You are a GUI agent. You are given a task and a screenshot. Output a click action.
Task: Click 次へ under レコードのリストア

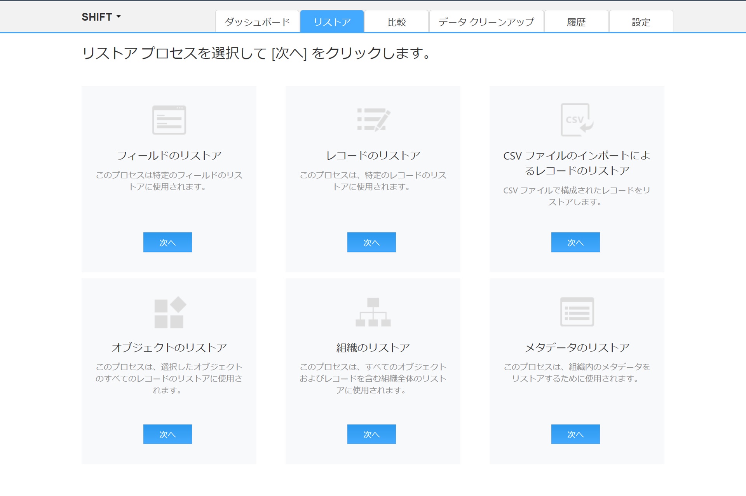(371, 242)
